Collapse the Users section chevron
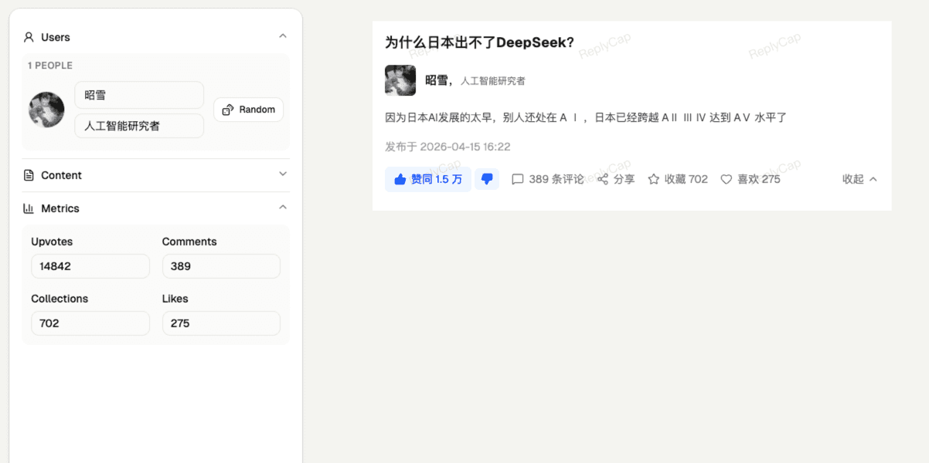 click(283, 36)
